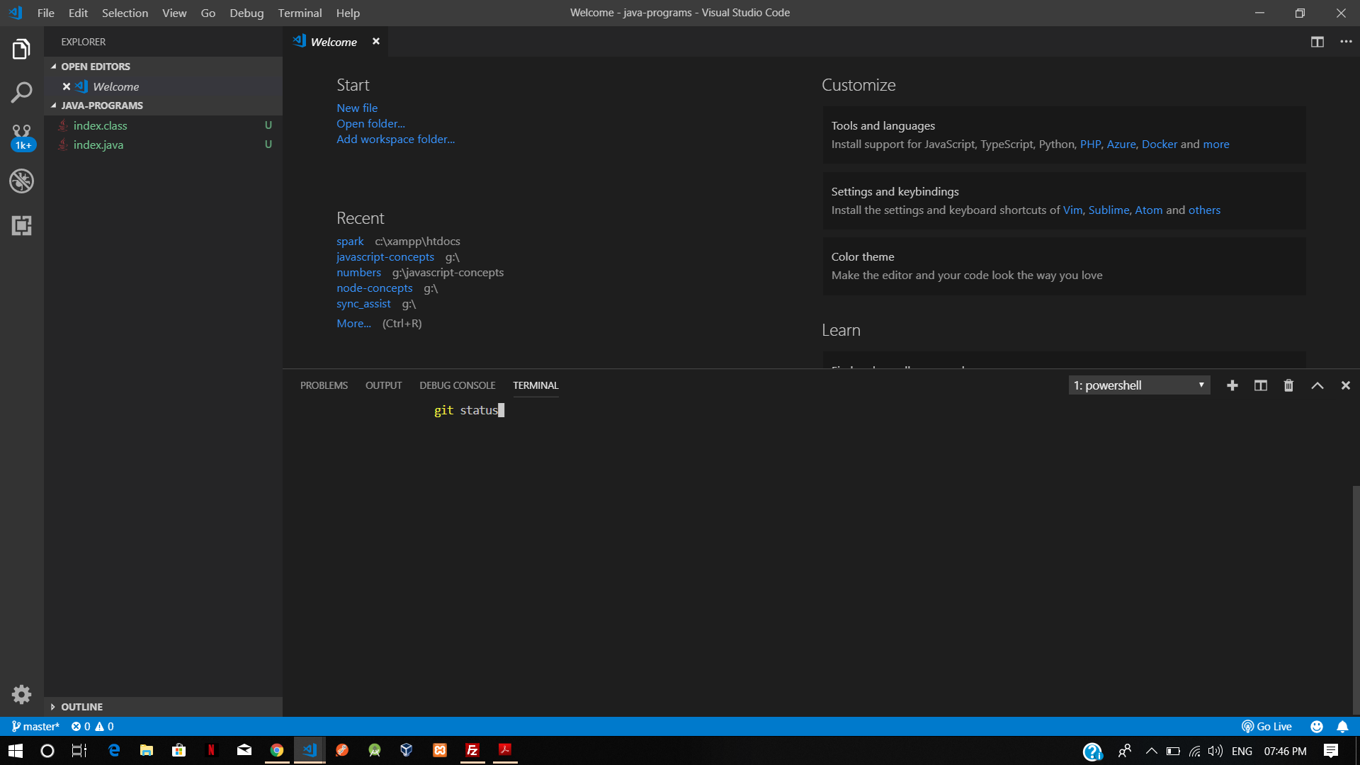Select the Terminal panel tab
This screenshot has width=1360, height=765.
(535, 385)
